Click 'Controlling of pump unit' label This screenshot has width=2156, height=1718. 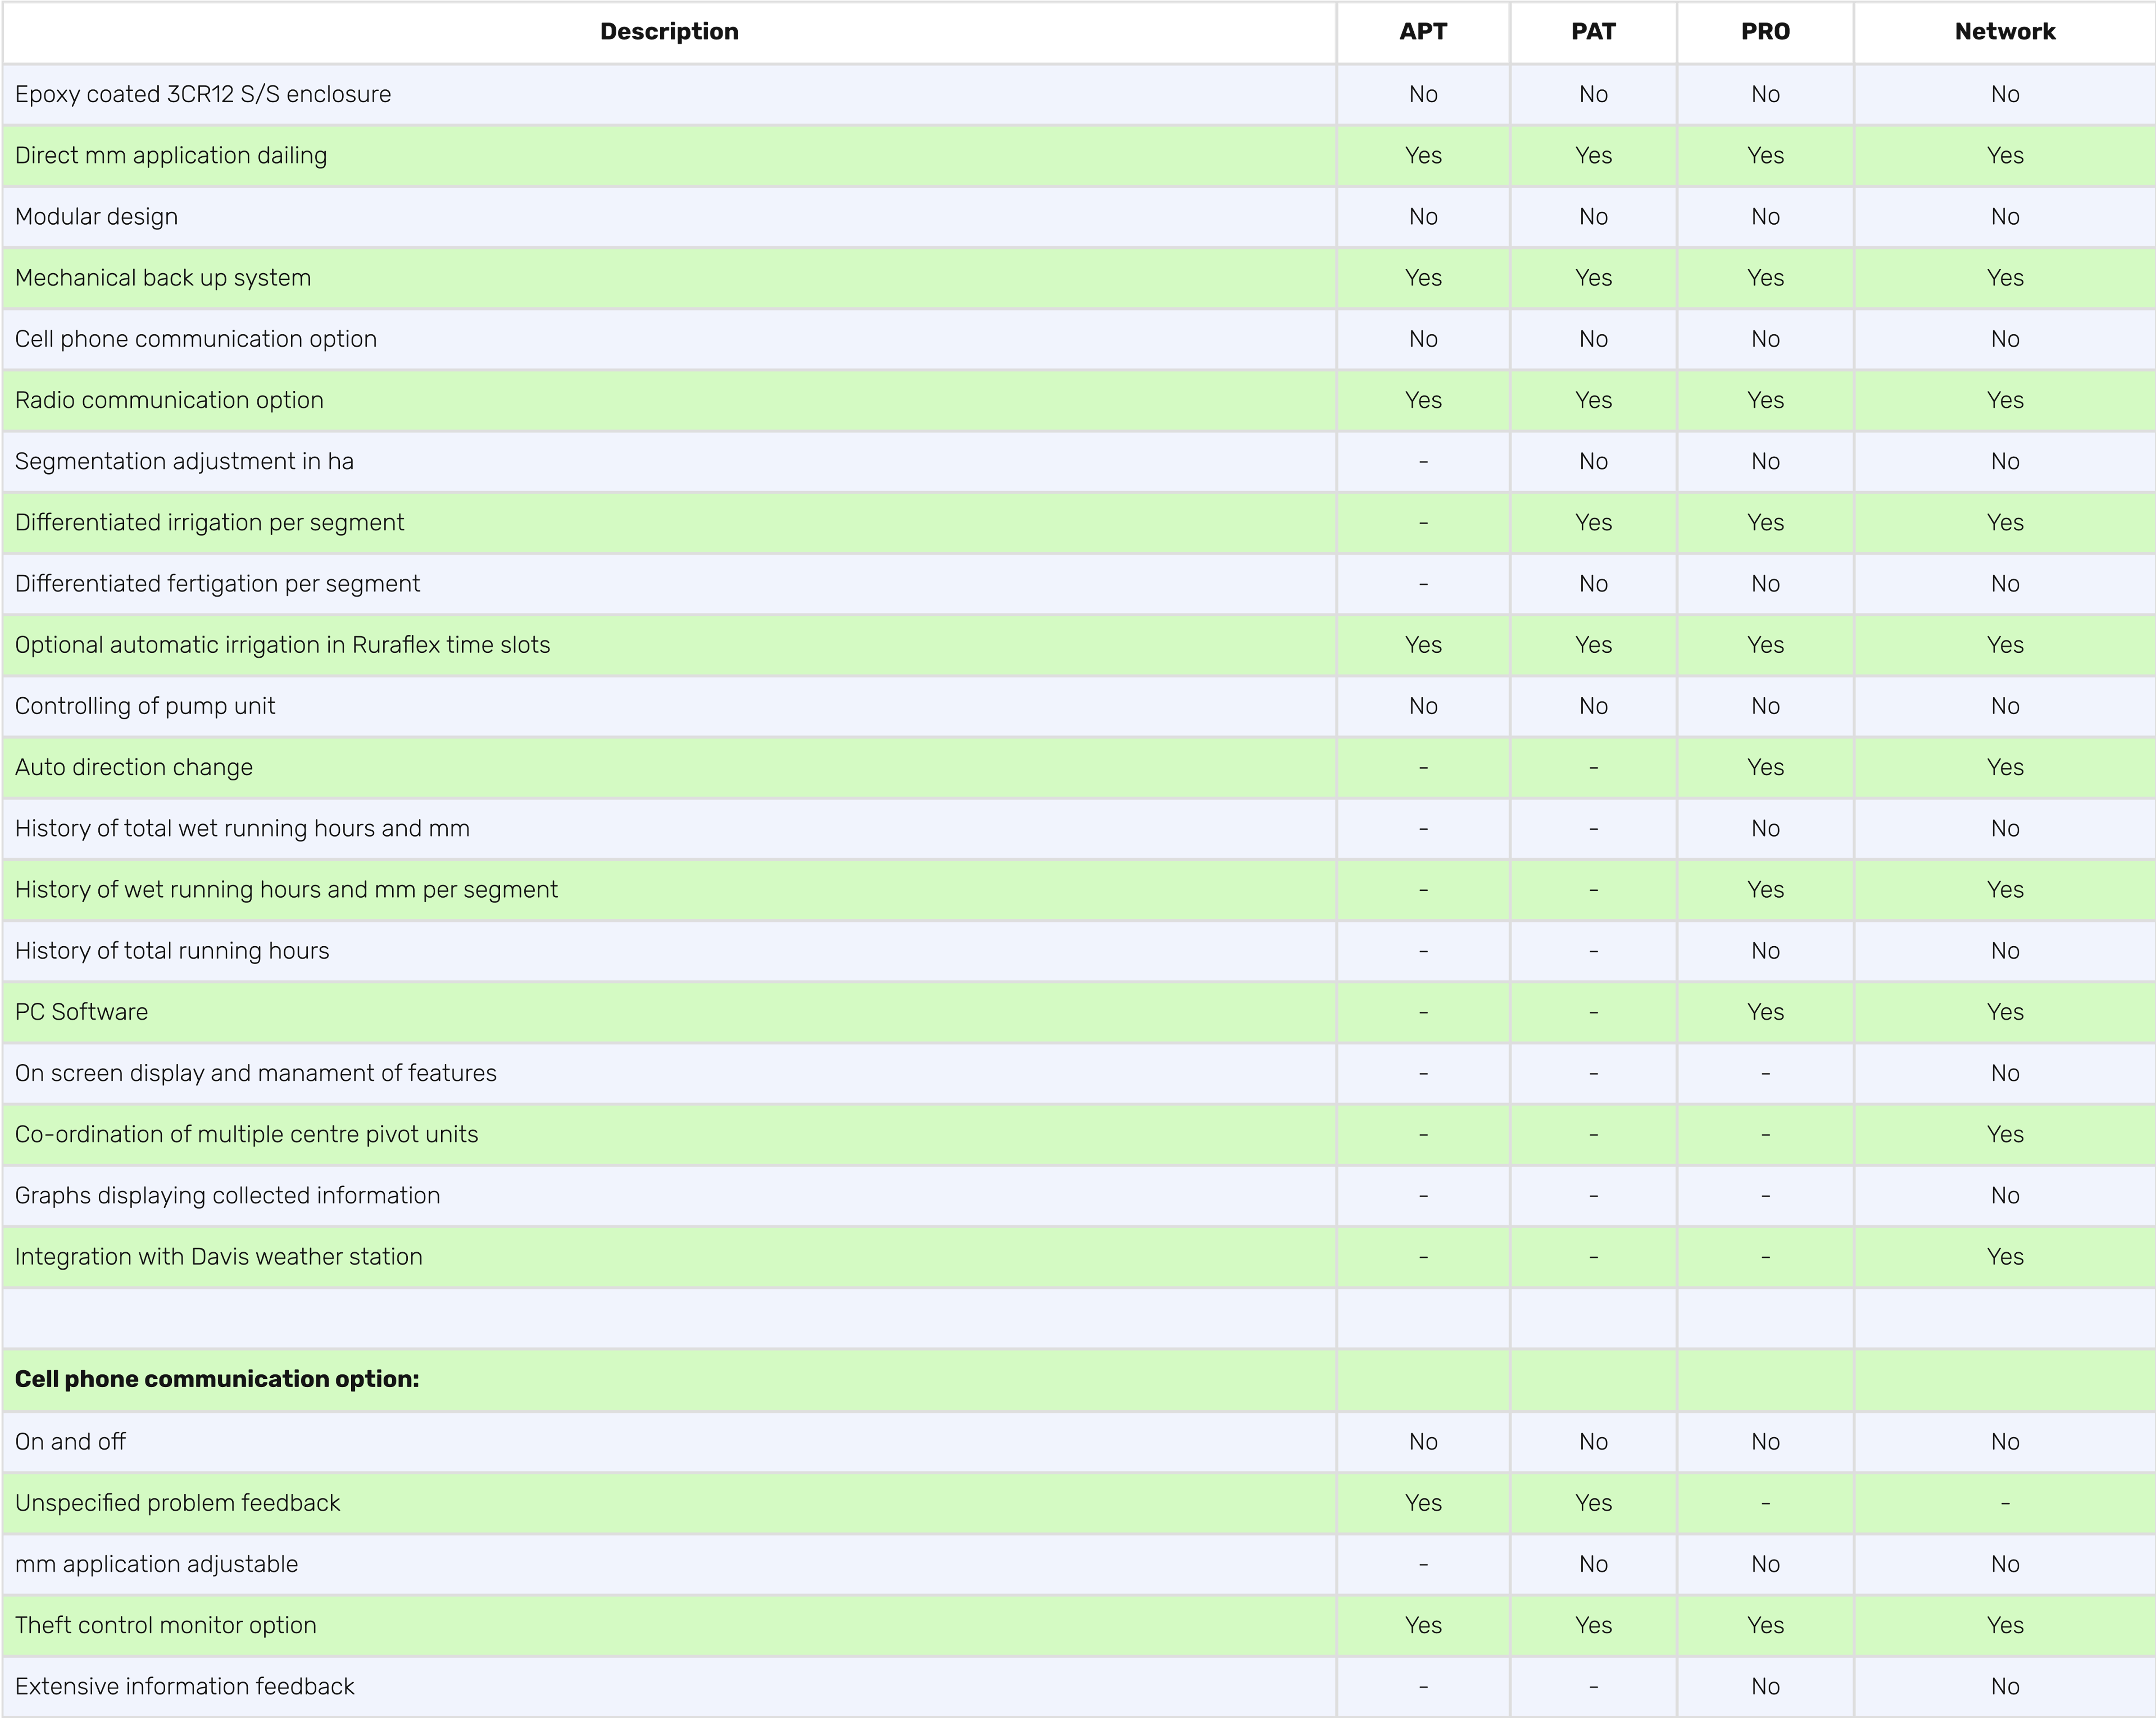pyautogui.click(x=145, y=706)
